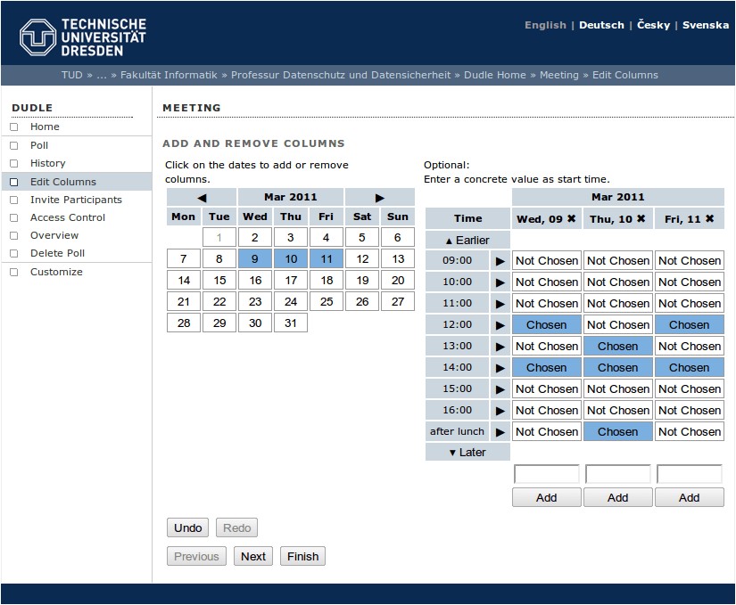Select March 16 in the calendar
Viewport: 736px width, 605px height.
pyautogui.click(x=255, y=281)
